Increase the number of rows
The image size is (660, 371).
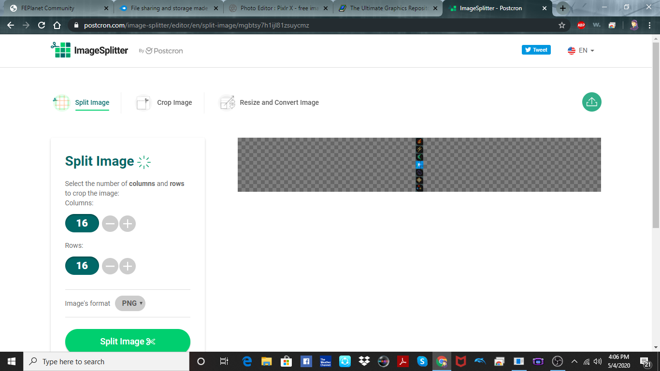(x=128, y=266)
